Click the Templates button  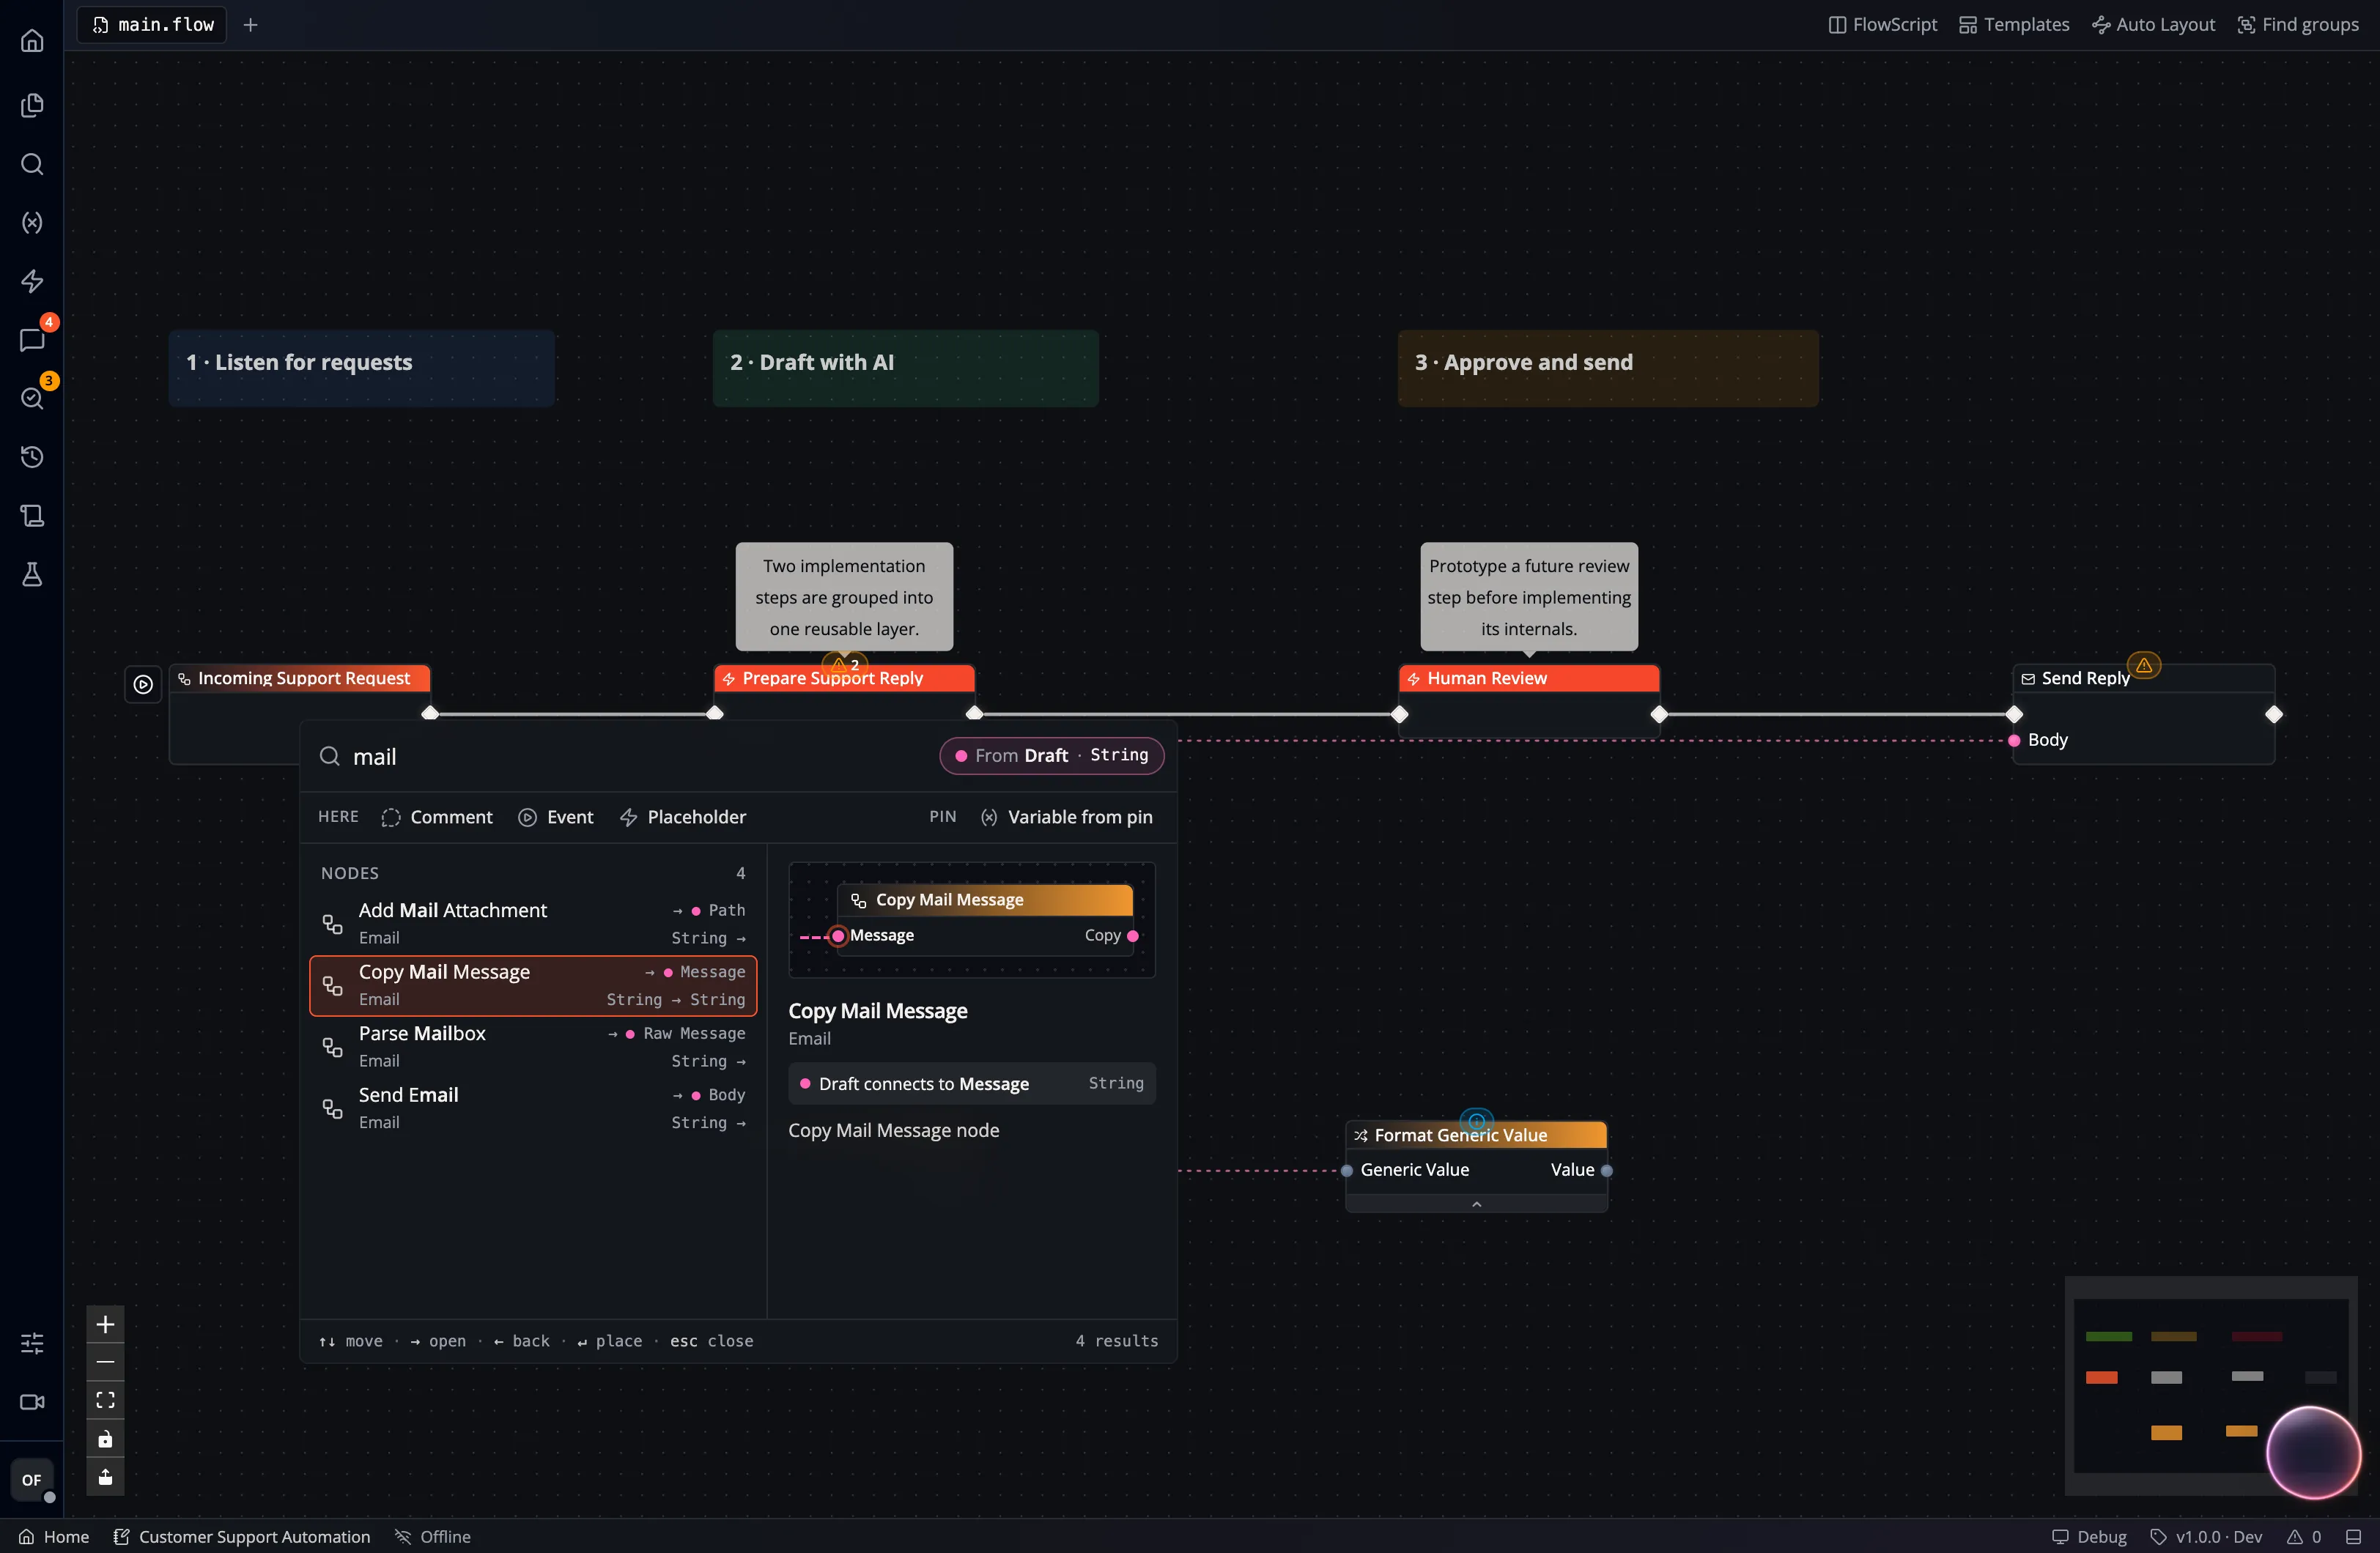(x=2014, y=25)
